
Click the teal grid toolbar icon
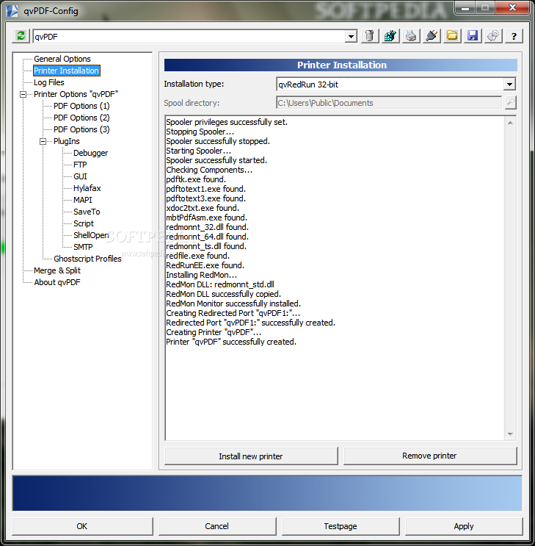pyautogui.click(x=390, y=36)
